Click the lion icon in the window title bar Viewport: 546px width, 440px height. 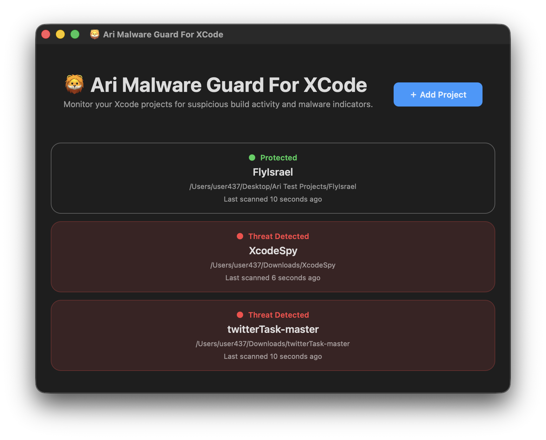[x=94, y=34]
